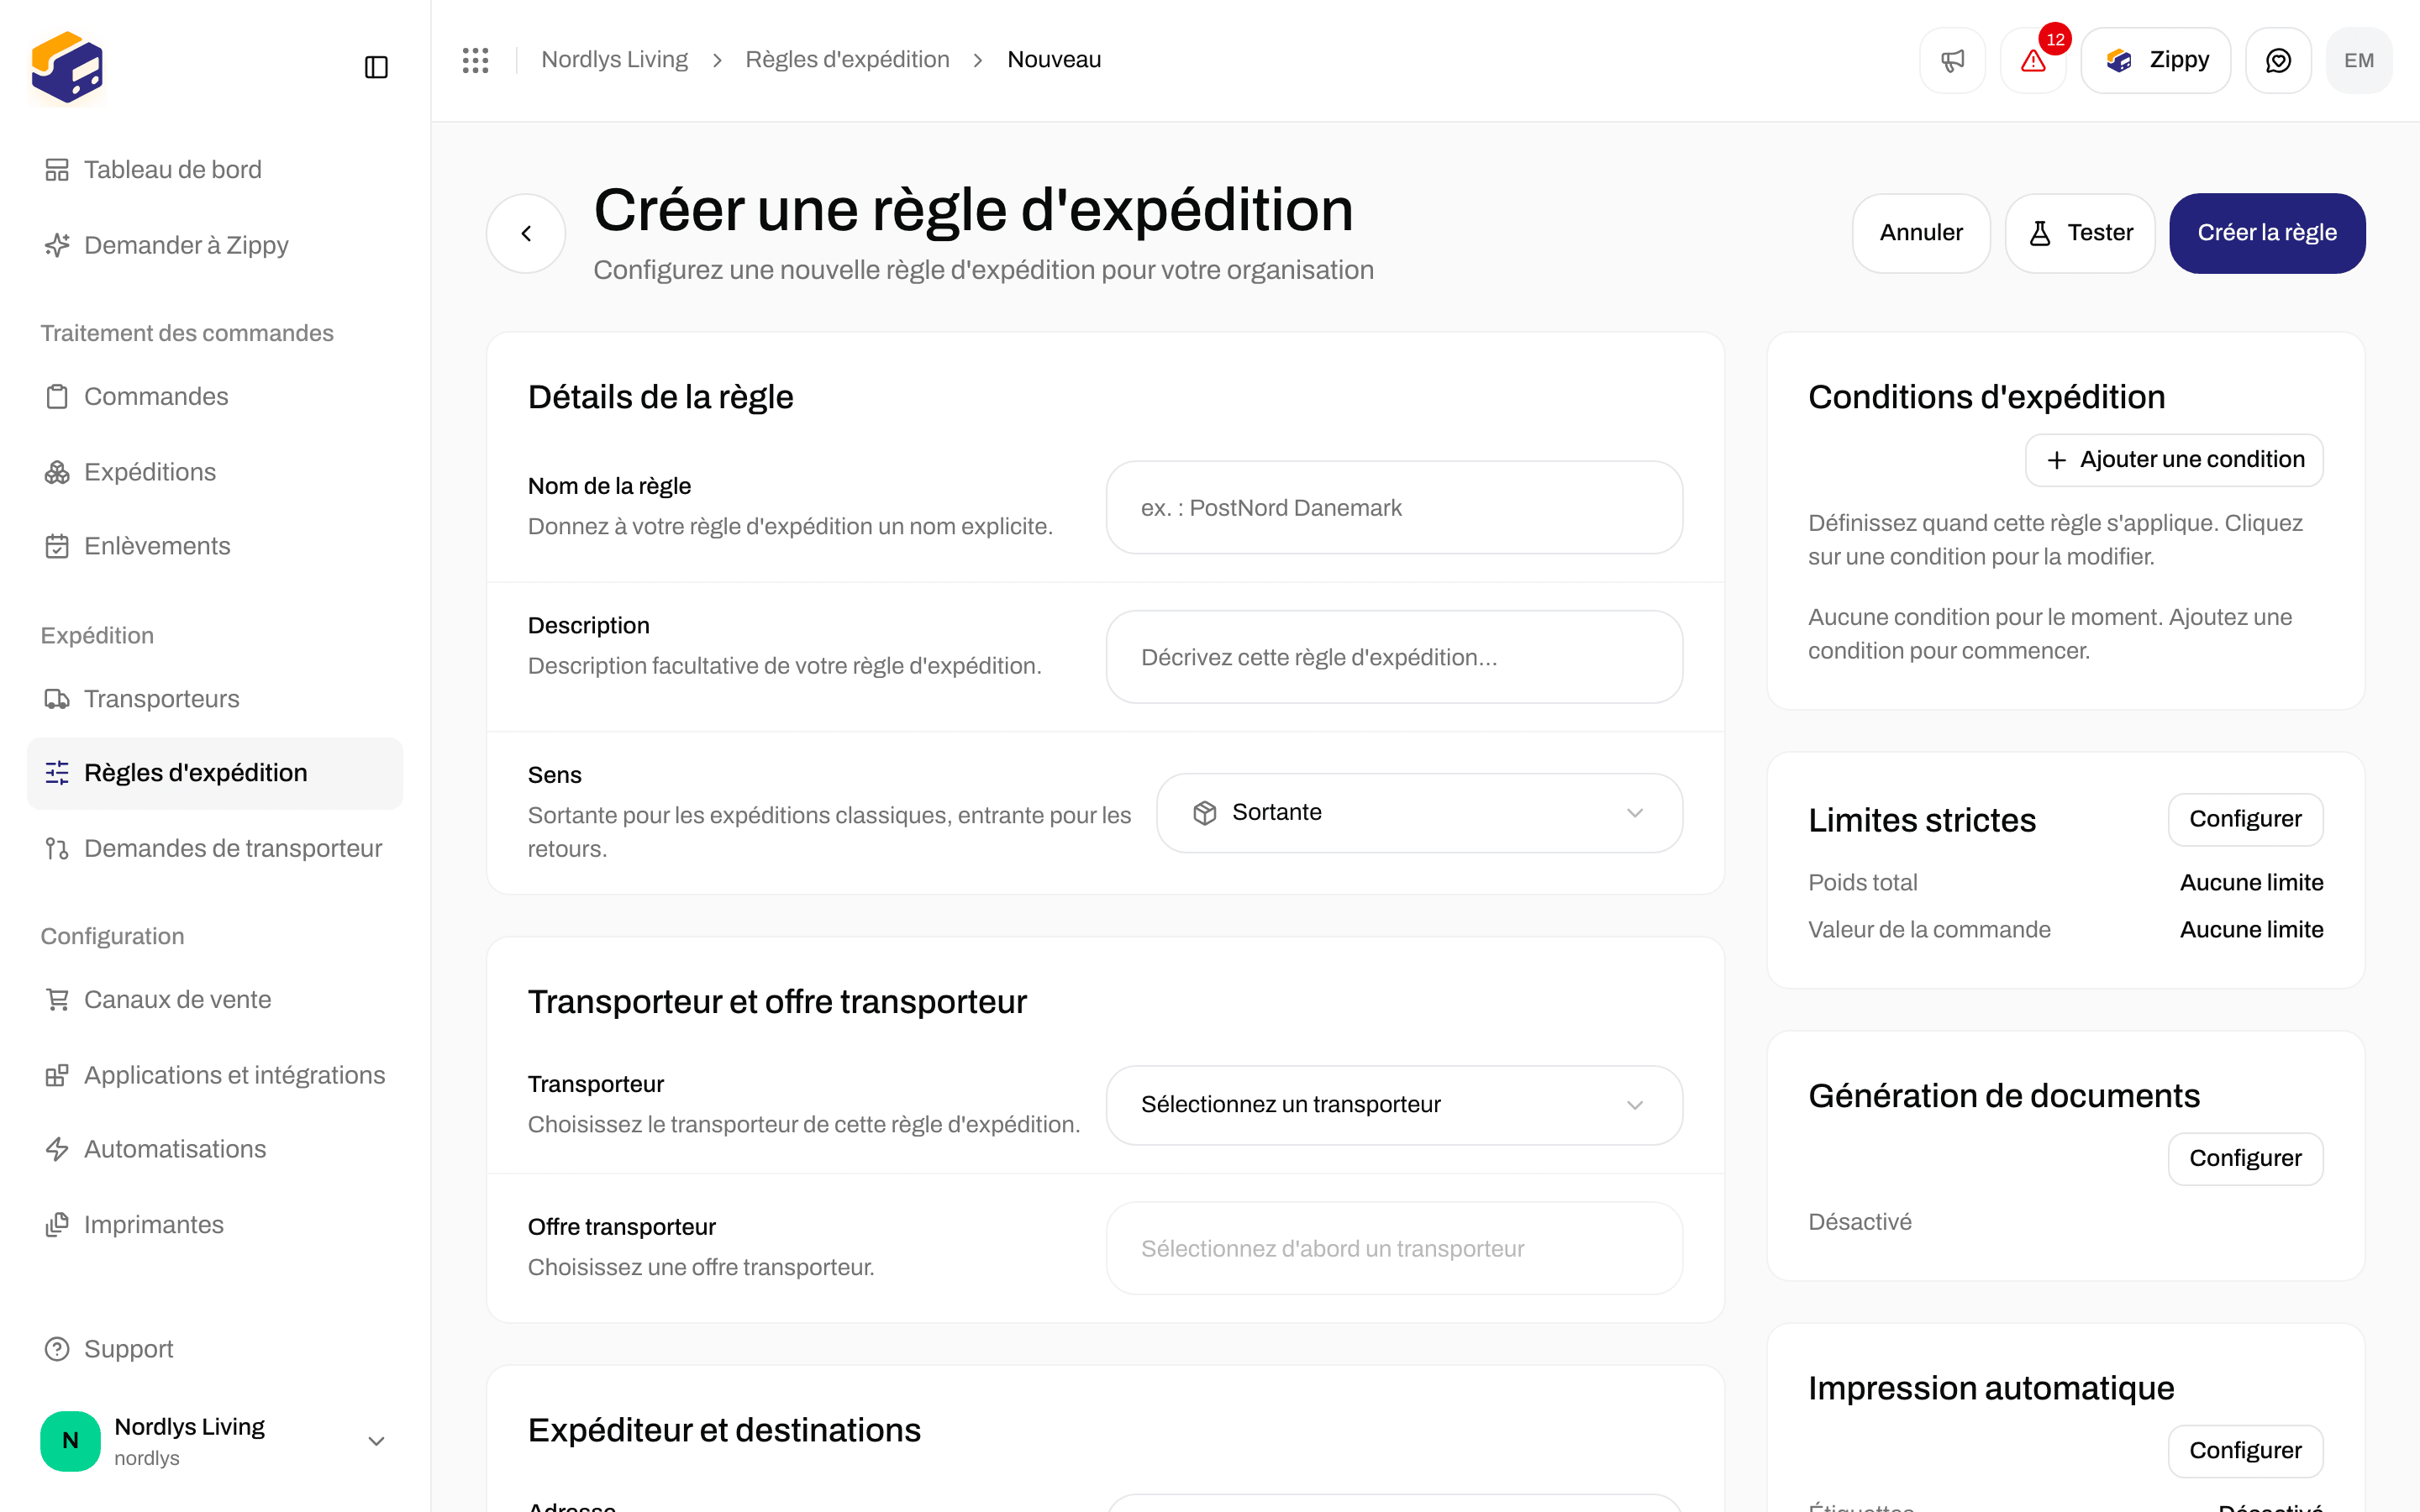Click Créer la règle
The image size is (2420, 1512).
[2267, 233]
